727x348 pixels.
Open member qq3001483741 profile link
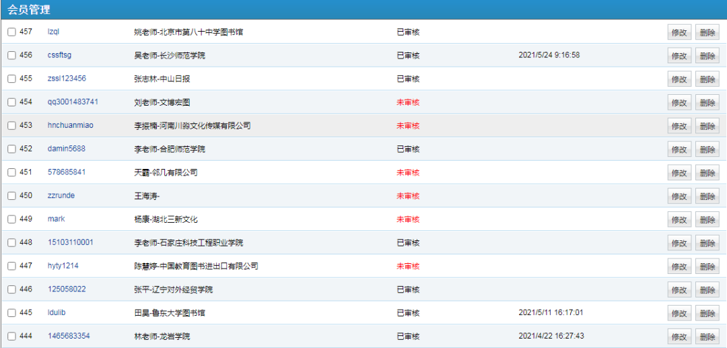click(x=73, y=102)
